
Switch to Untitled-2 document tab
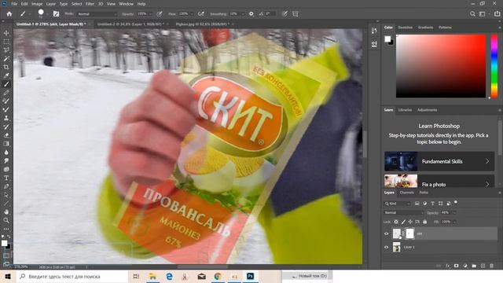130,24
